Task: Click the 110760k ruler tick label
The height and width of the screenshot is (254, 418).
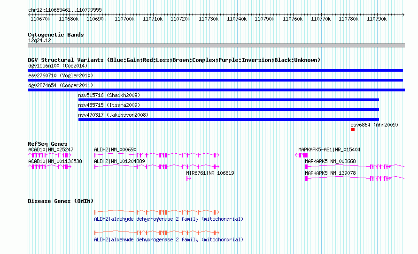Action: click(x=293, y=19)
